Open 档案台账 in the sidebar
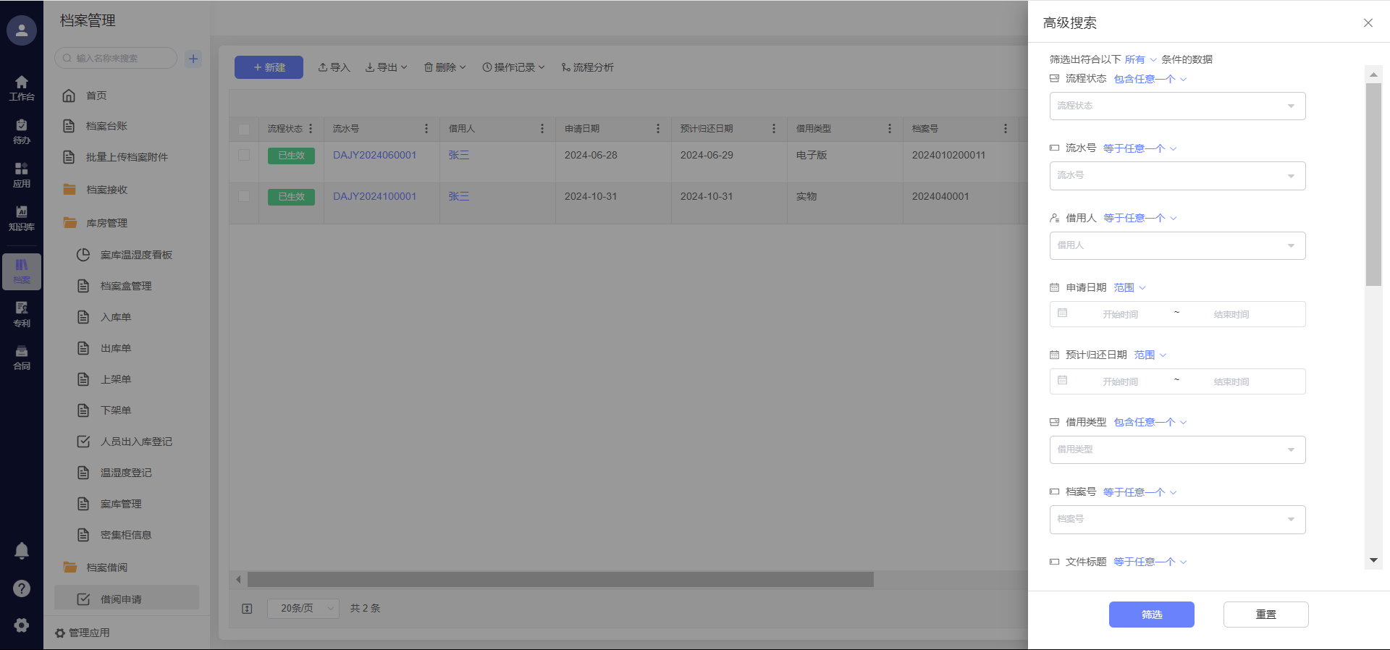Viewport: 1390px width, 650px height. pos(106,126)
